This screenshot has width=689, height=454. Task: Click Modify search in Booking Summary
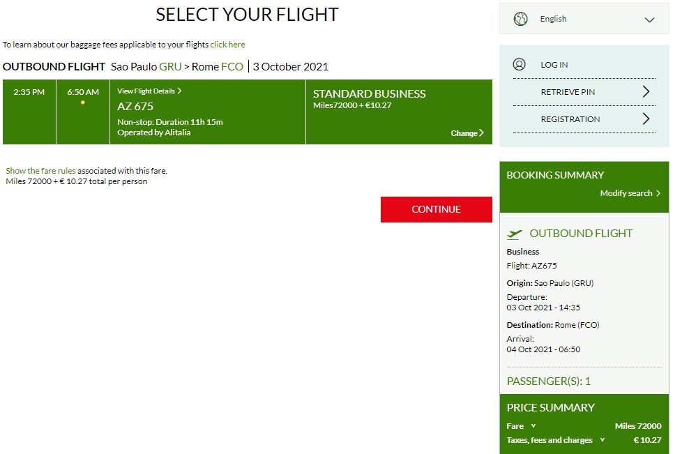[x=630, y=193]
